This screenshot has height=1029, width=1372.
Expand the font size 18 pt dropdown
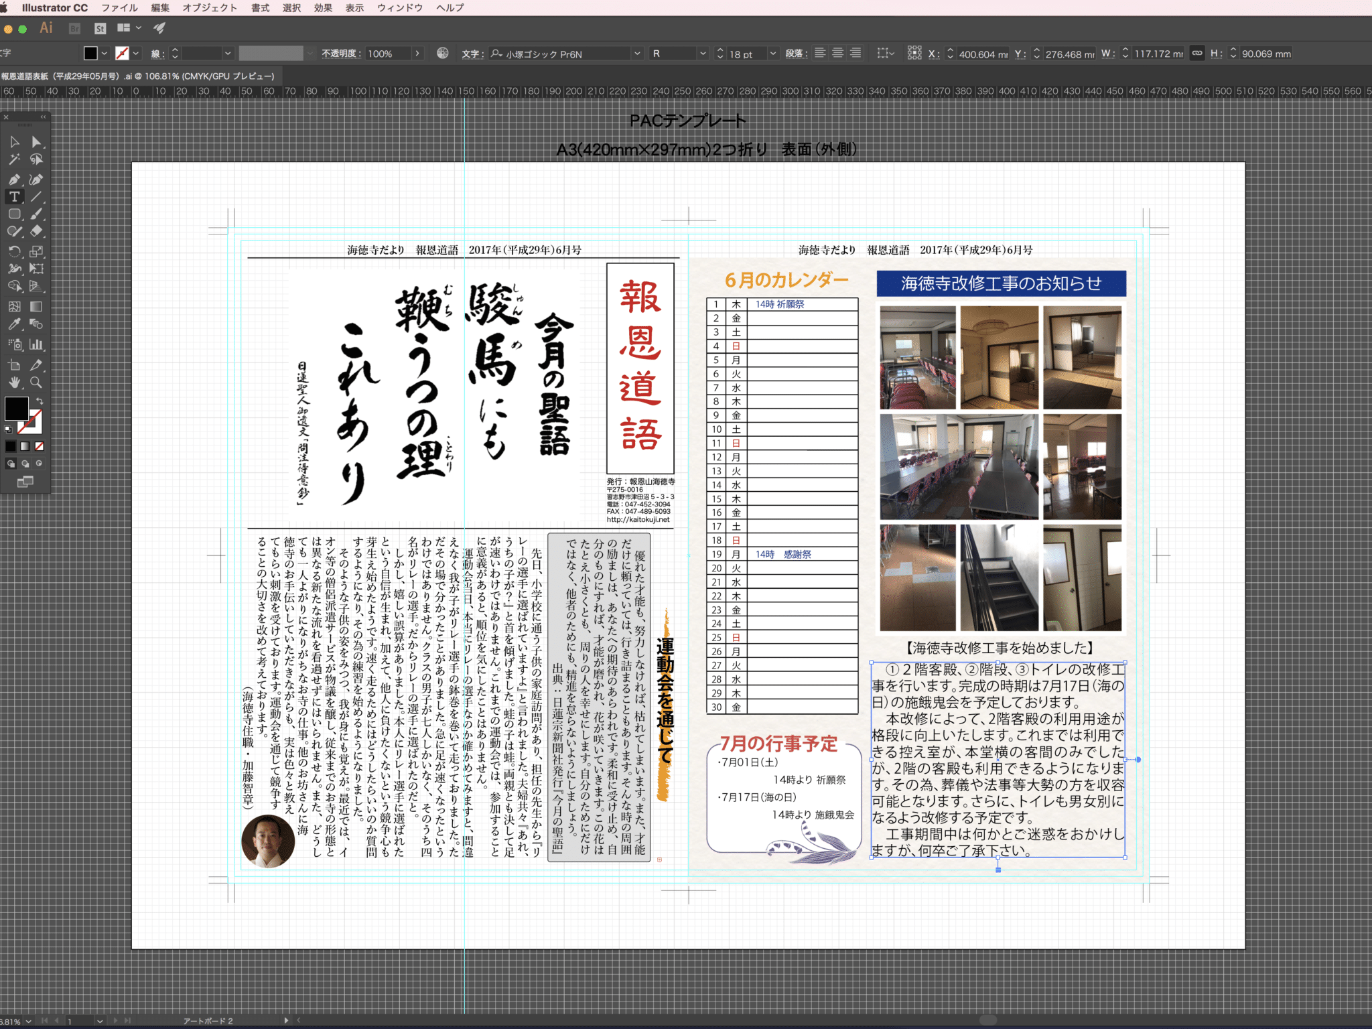click(x=773, y=54)
